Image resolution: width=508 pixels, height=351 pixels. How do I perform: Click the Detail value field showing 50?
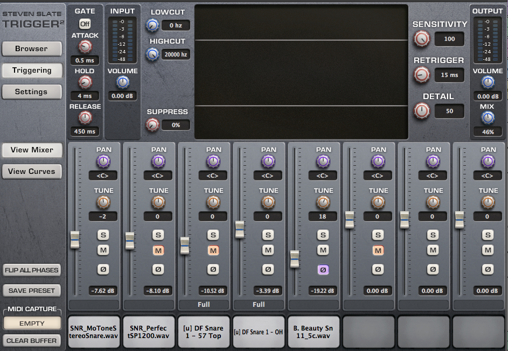point(449,111)
